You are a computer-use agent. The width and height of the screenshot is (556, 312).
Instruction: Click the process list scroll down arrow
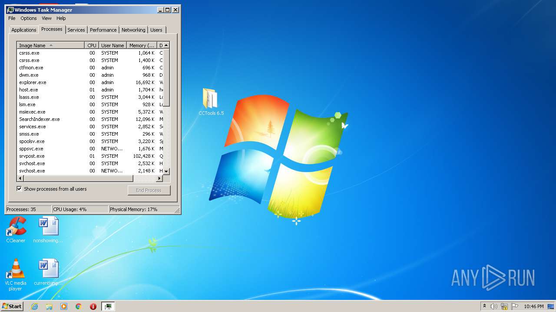click(166, 172)
